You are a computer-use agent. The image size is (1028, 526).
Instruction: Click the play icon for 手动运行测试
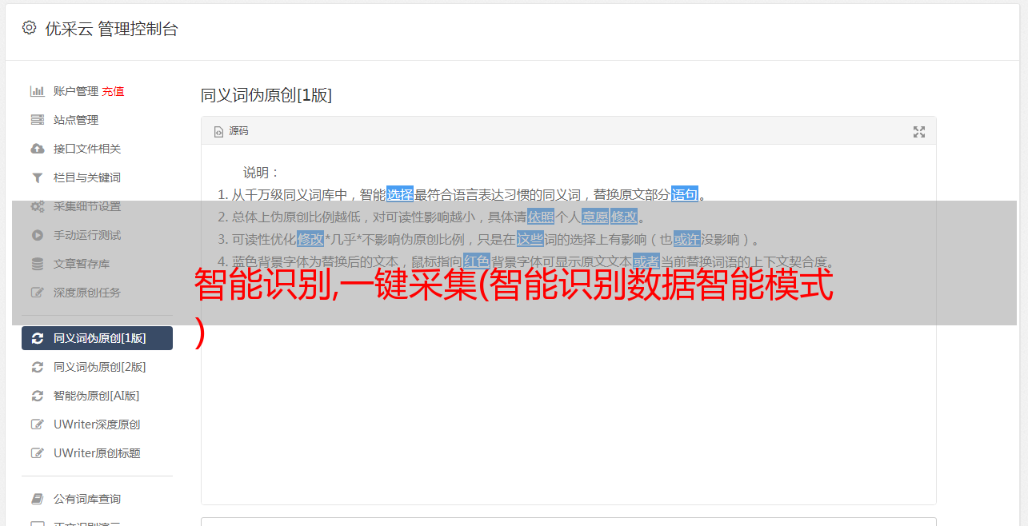pos(37,235)
